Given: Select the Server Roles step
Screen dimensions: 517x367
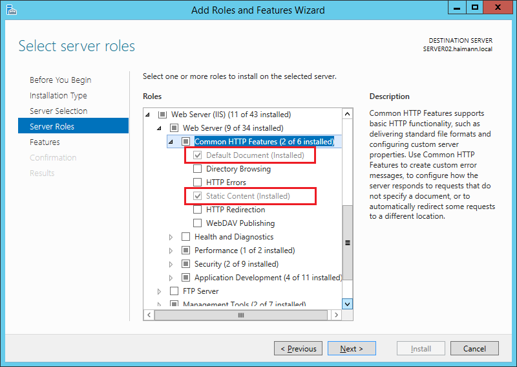Looking at the screenshot, I should coord(73,126).
